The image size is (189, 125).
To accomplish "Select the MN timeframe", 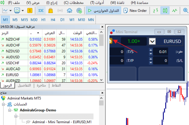I will click(x=91, y=20).
